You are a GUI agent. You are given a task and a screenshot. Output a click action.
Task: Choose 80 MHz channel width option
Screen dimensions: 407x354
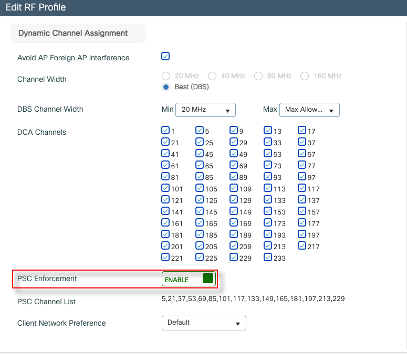click(x=258, y=76)
